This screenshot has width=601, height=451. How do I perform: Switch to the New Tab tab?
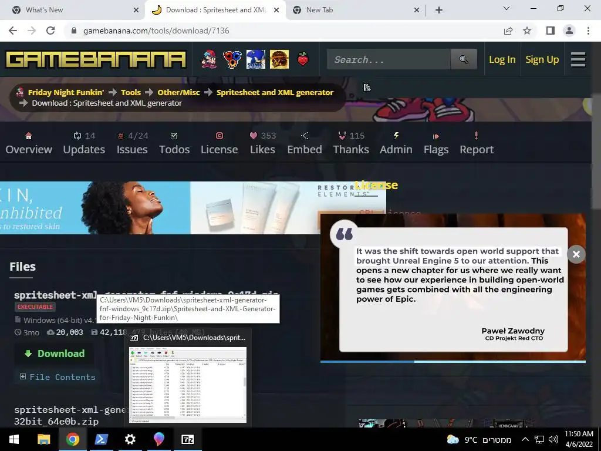355,10
